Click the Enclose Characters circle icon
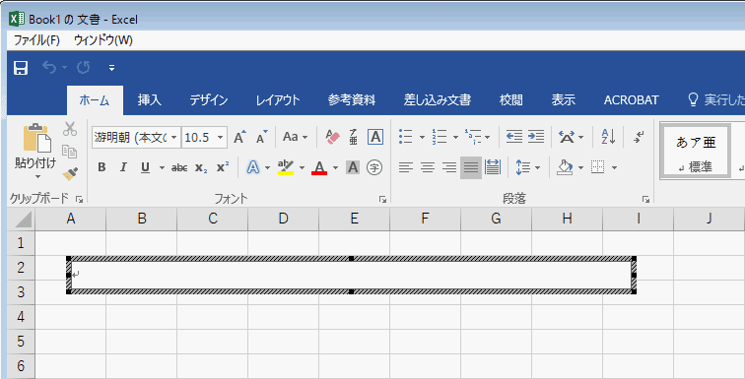The height and width of the screenshot is (379, 745). point(374,167)
